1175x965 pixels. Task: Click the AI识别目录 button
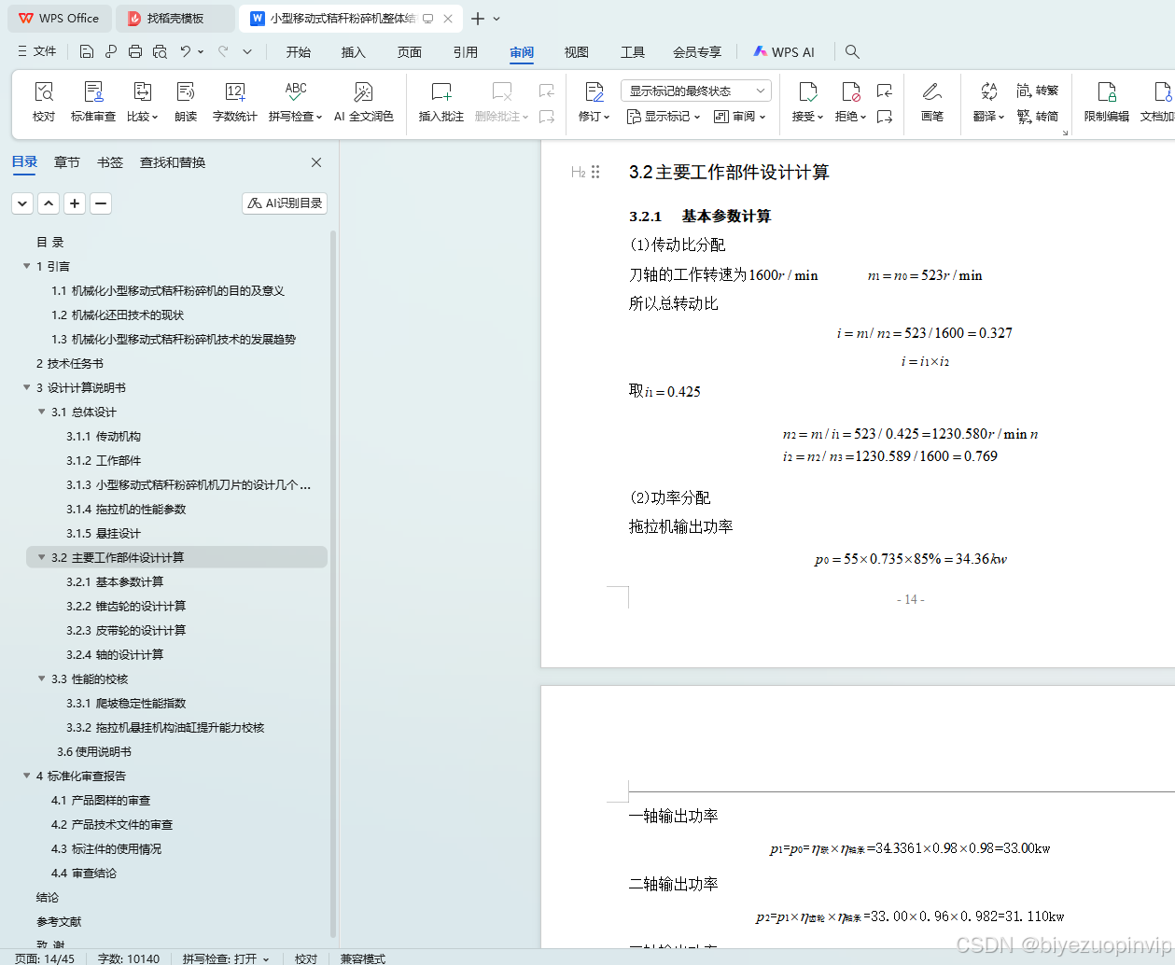tap(285, 203)
